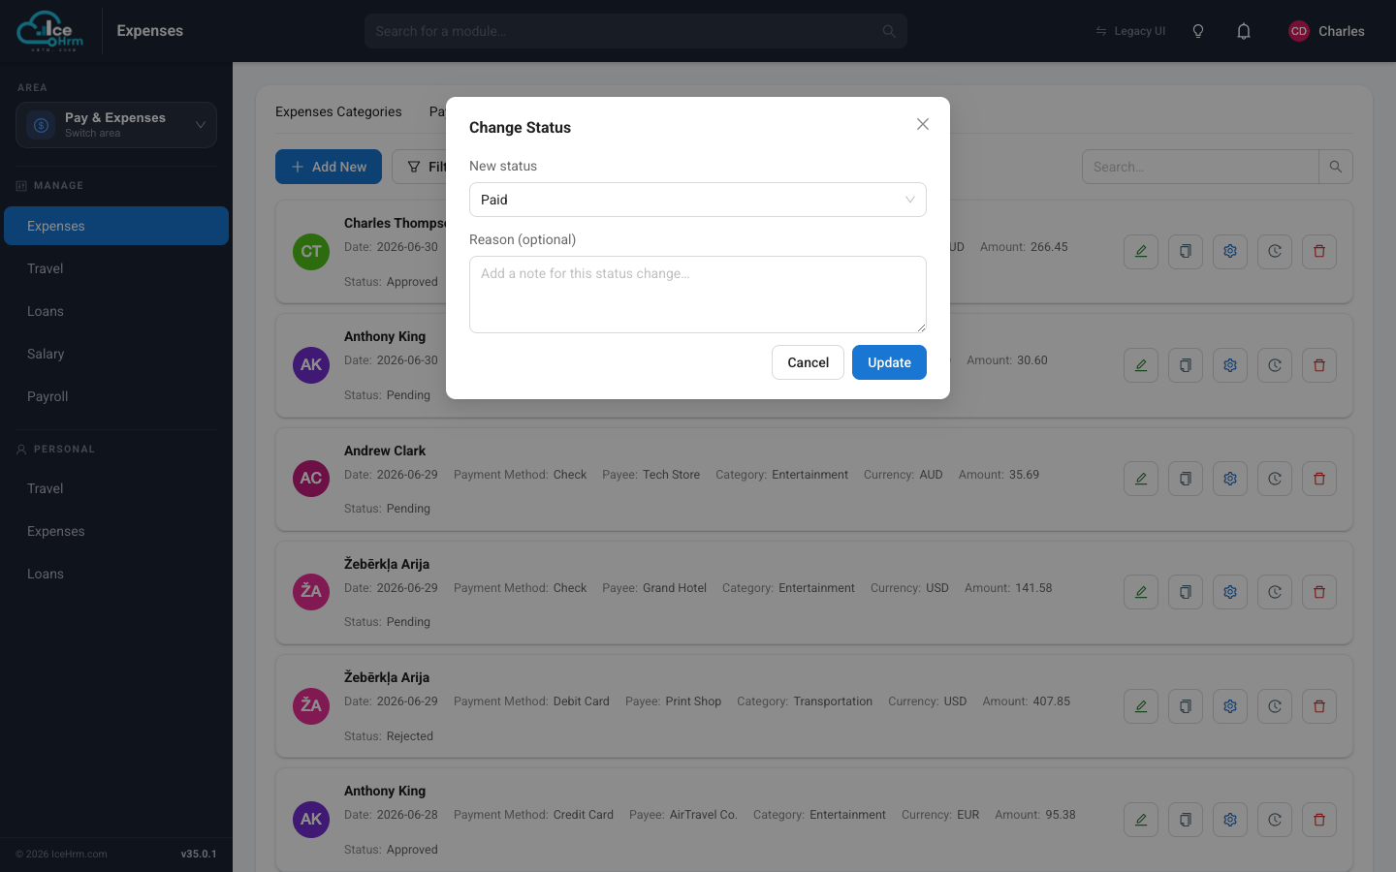Switch to the Expenses Categories tab

coord(338,111)
